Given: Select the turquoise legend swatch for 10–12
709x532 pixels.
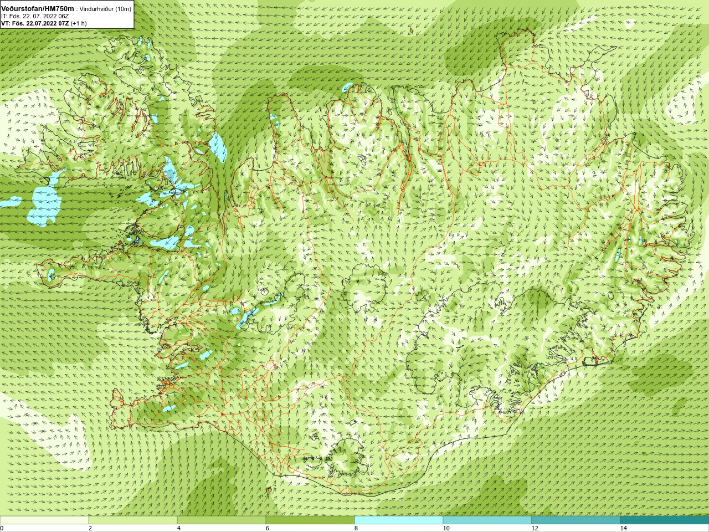Looking at the screenshot, I should click(x=487, y=520).
